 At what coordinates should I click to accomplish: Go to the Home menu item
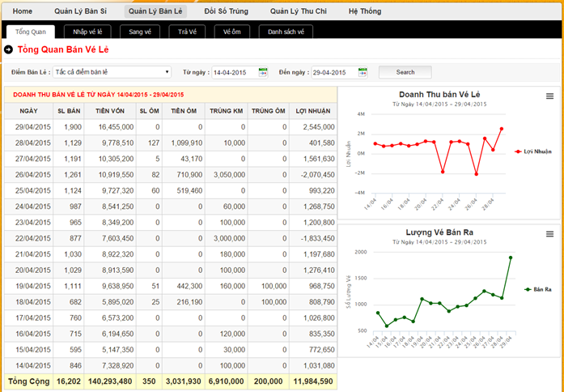[x=23, y=11]
